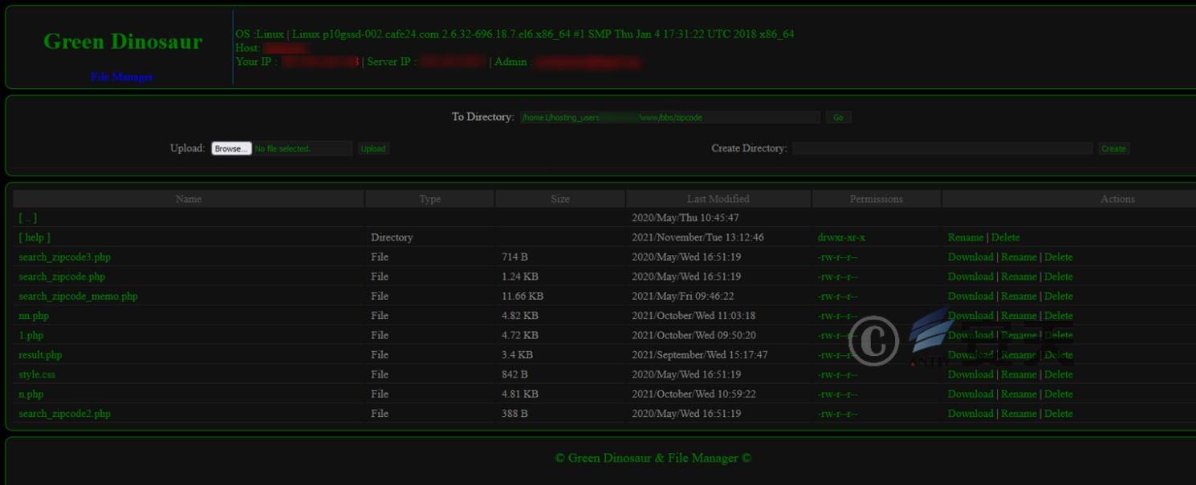1196x485 pixels.
Task: Delete n.php
Action: [x=1059, y=394]
